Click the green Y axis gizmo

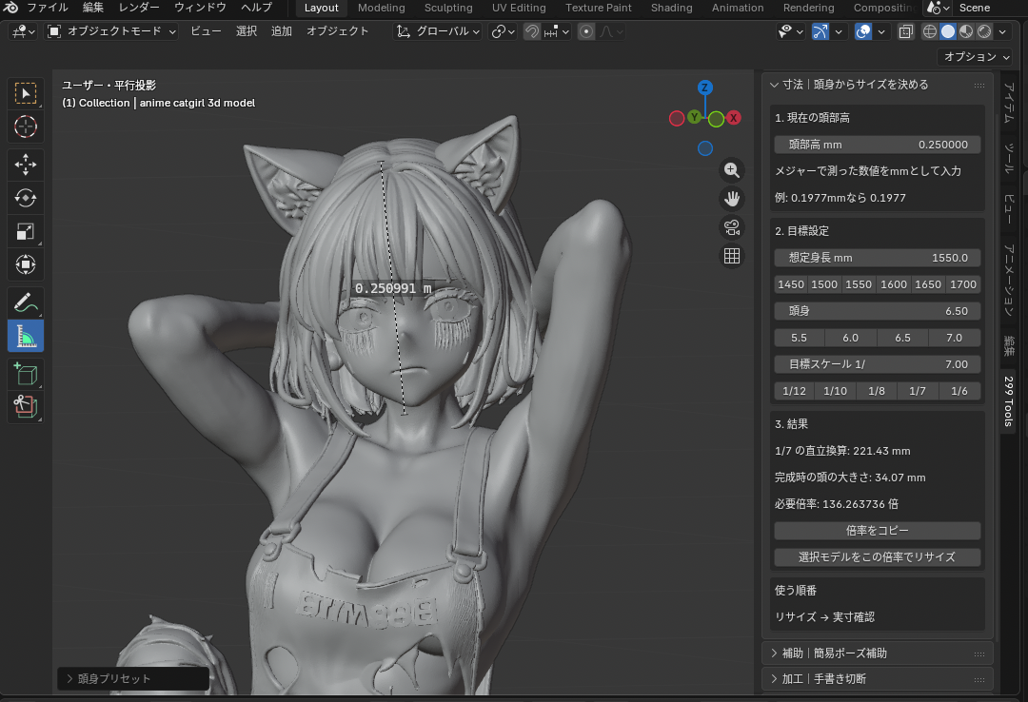click(x=694, y=117)
